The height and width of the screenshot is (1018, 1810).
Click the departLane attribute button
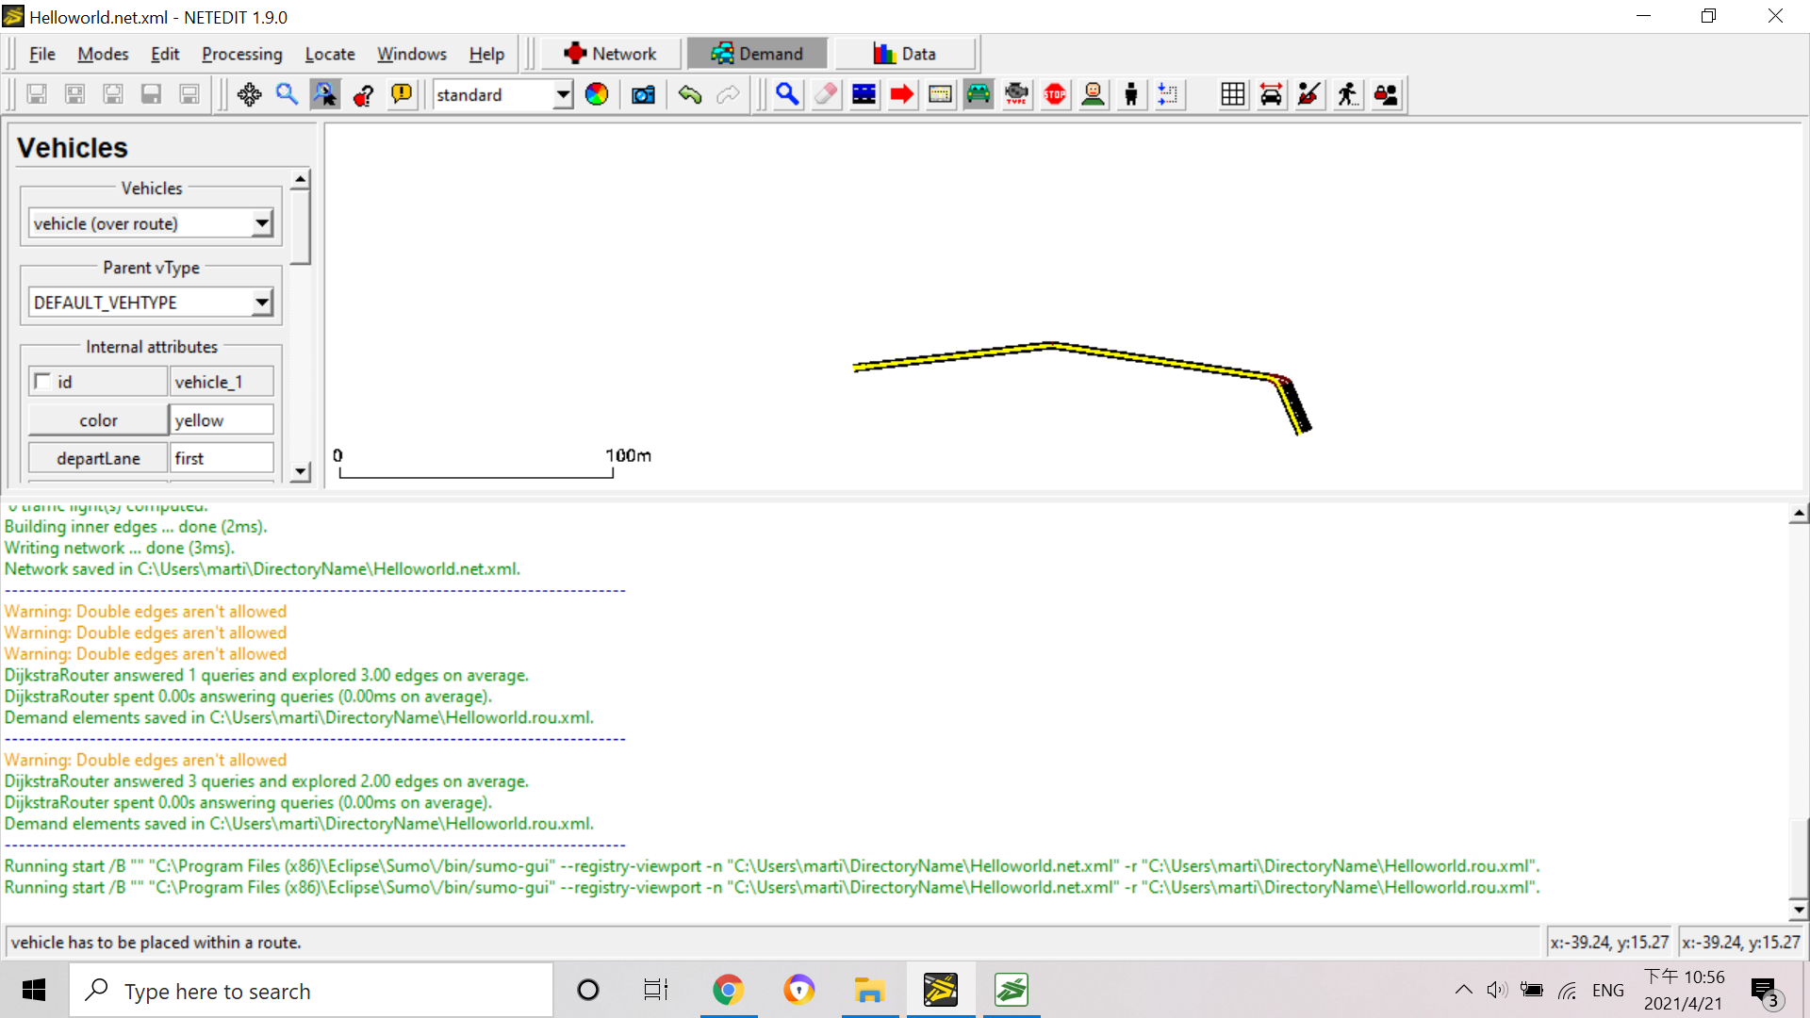(x=98, y=458)
